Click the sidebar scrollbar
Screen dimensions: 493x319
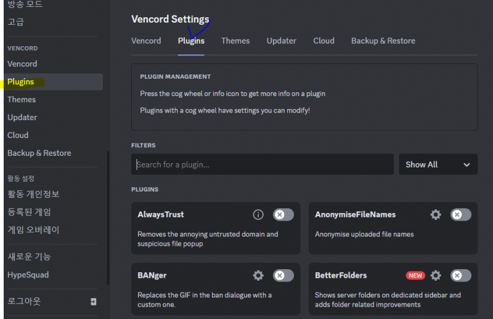tap(108, 218)
